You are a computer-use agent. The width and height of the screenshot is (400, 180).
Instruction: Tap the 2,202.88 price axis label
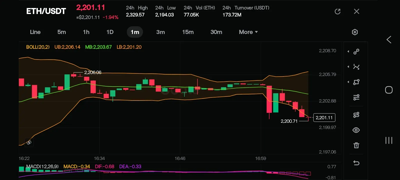[327, 101]
